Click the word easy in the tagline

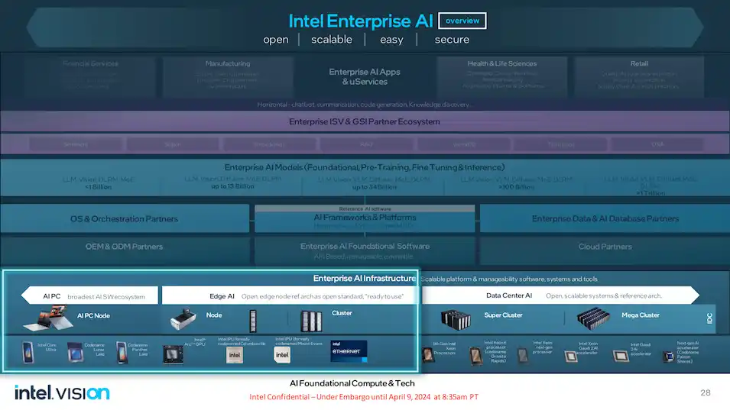(391, 40)
